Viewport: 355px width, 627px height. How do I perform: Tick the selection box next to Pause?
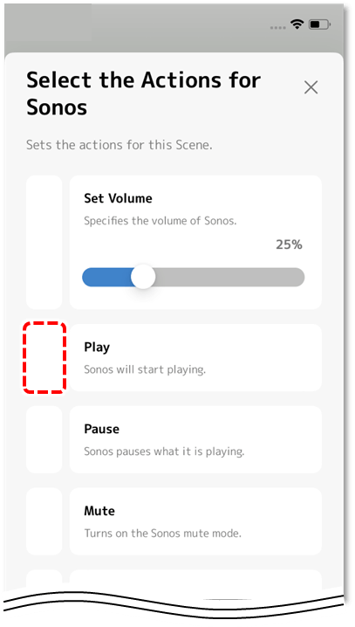[44, 439]
